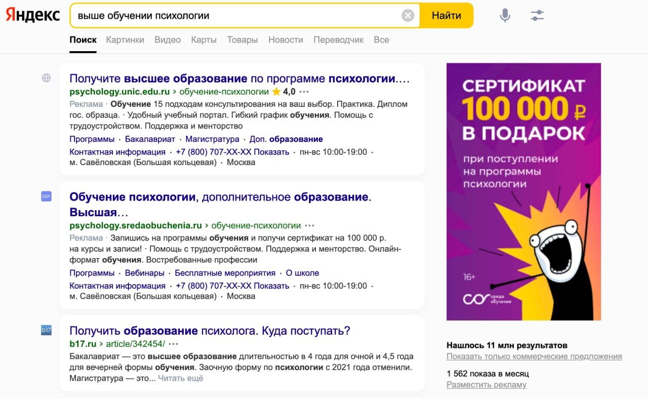Open the 'Доп. образование' sitelink

(286, 139)
